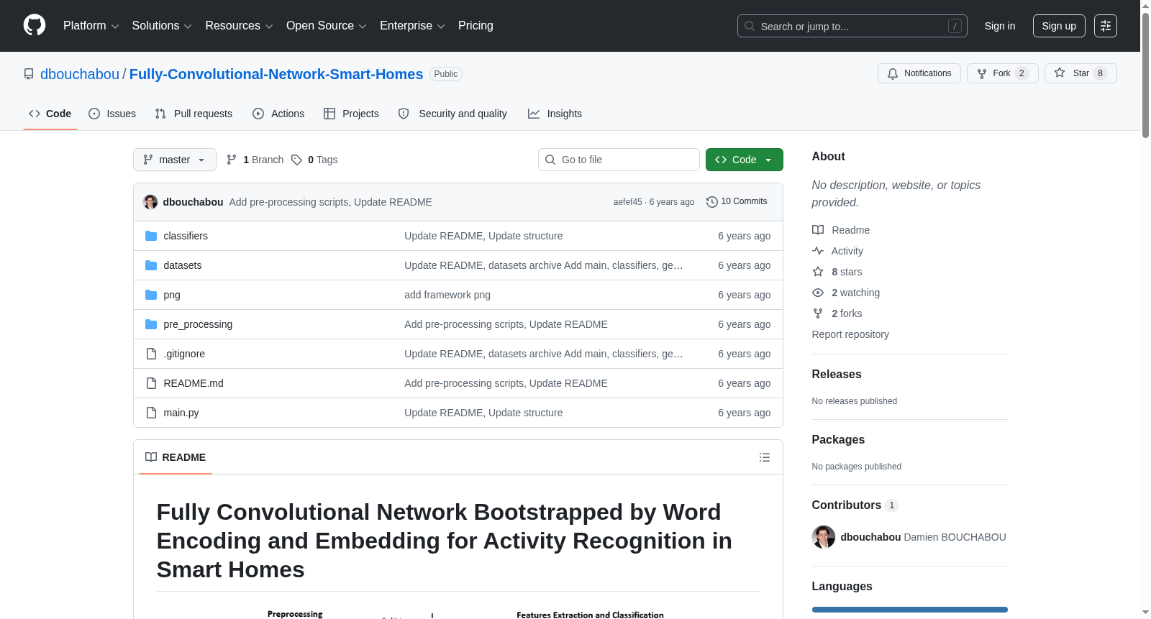
Task: Click the commit history clock icon
Action: [712, 202]
